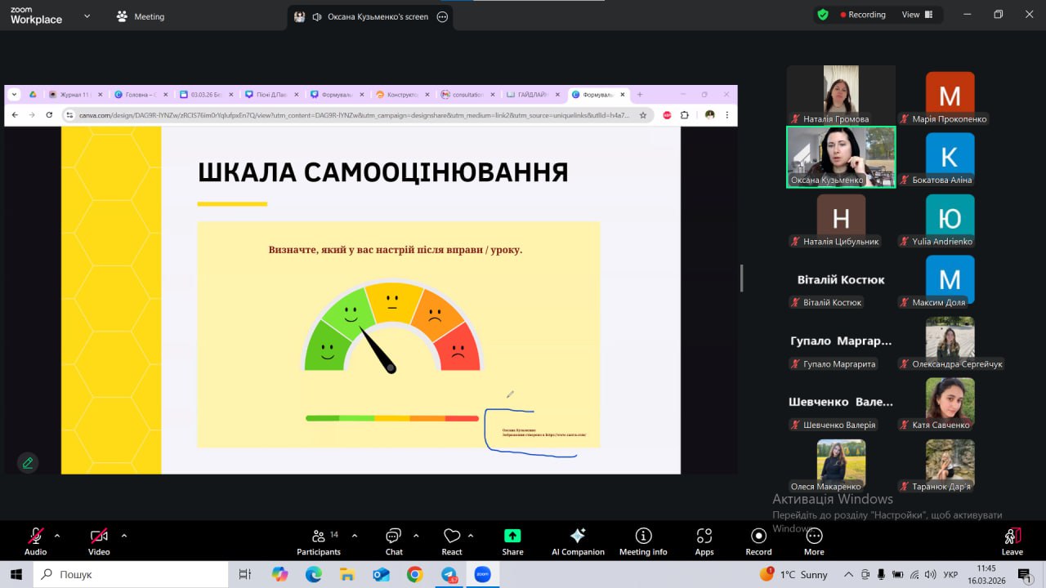The width and height of the screenshot is (1046, 588).
Task: Expand the Audio options arrow
Action: [x=57, y=536]
